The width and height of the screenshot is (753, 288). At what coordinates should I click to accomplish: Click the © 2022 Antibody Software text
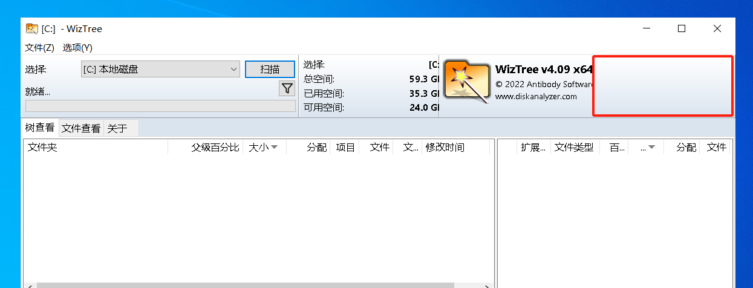pos(545,84)
